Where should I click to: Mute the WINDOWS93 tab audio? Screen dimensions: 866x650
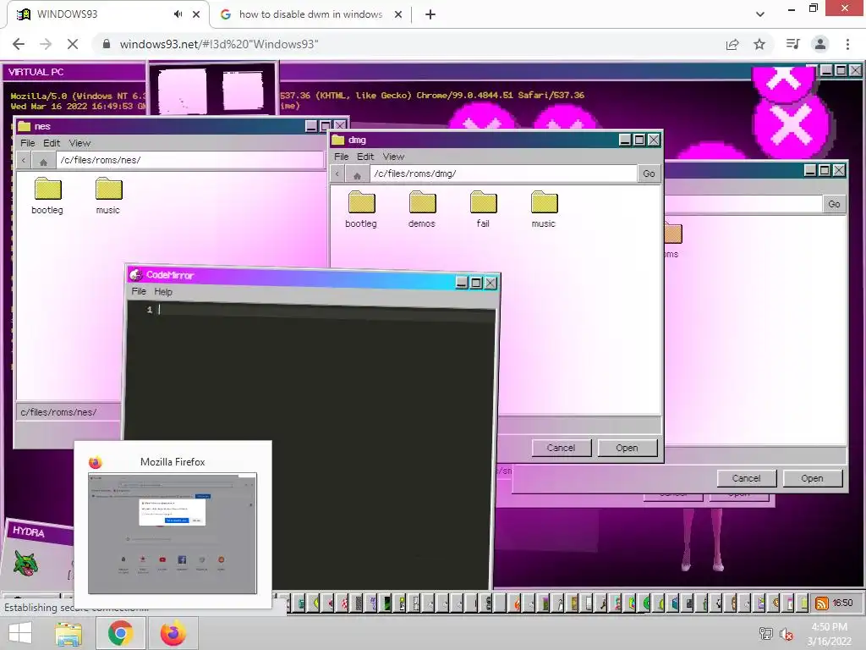[178, 14]
